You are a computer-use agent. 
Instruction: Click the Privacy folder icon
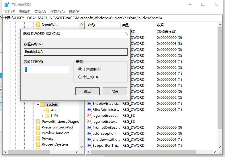point(38,139)
